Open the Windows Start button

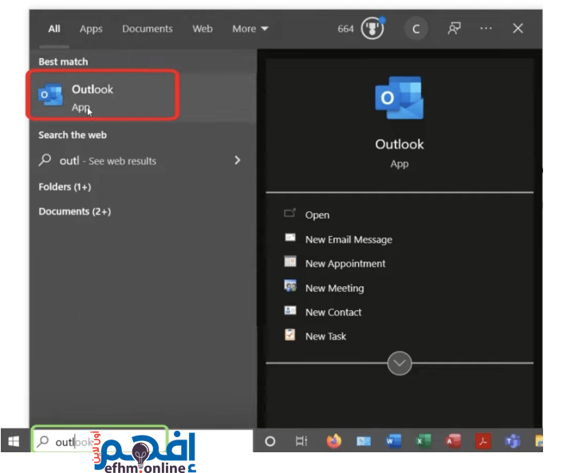[14, 441]
